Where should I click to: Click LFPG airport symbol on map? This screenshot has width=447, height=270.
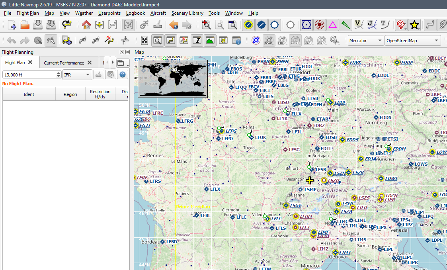222,131
